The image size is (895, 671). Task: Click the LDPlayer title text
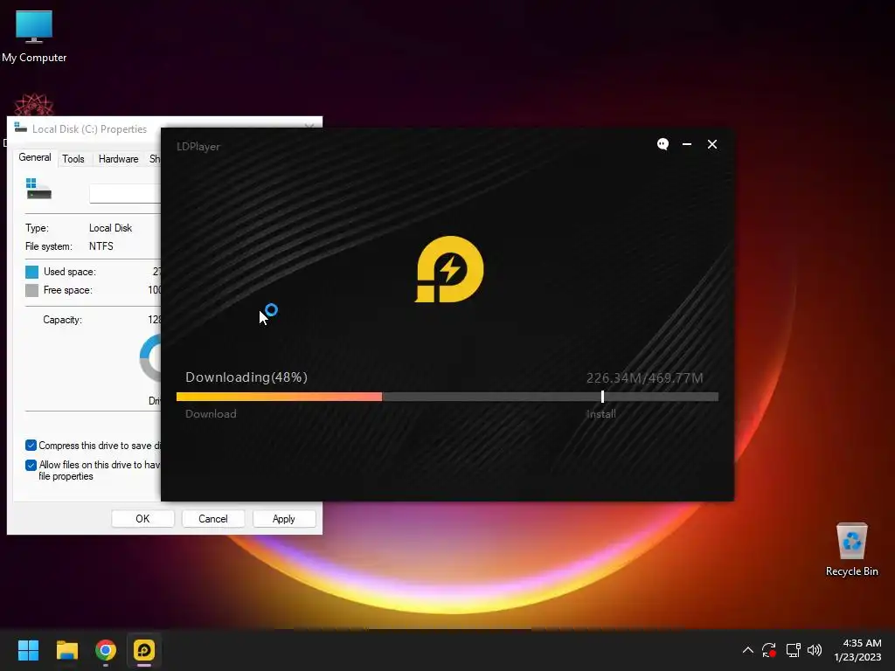pyautogui.click(x=198, y=147)
